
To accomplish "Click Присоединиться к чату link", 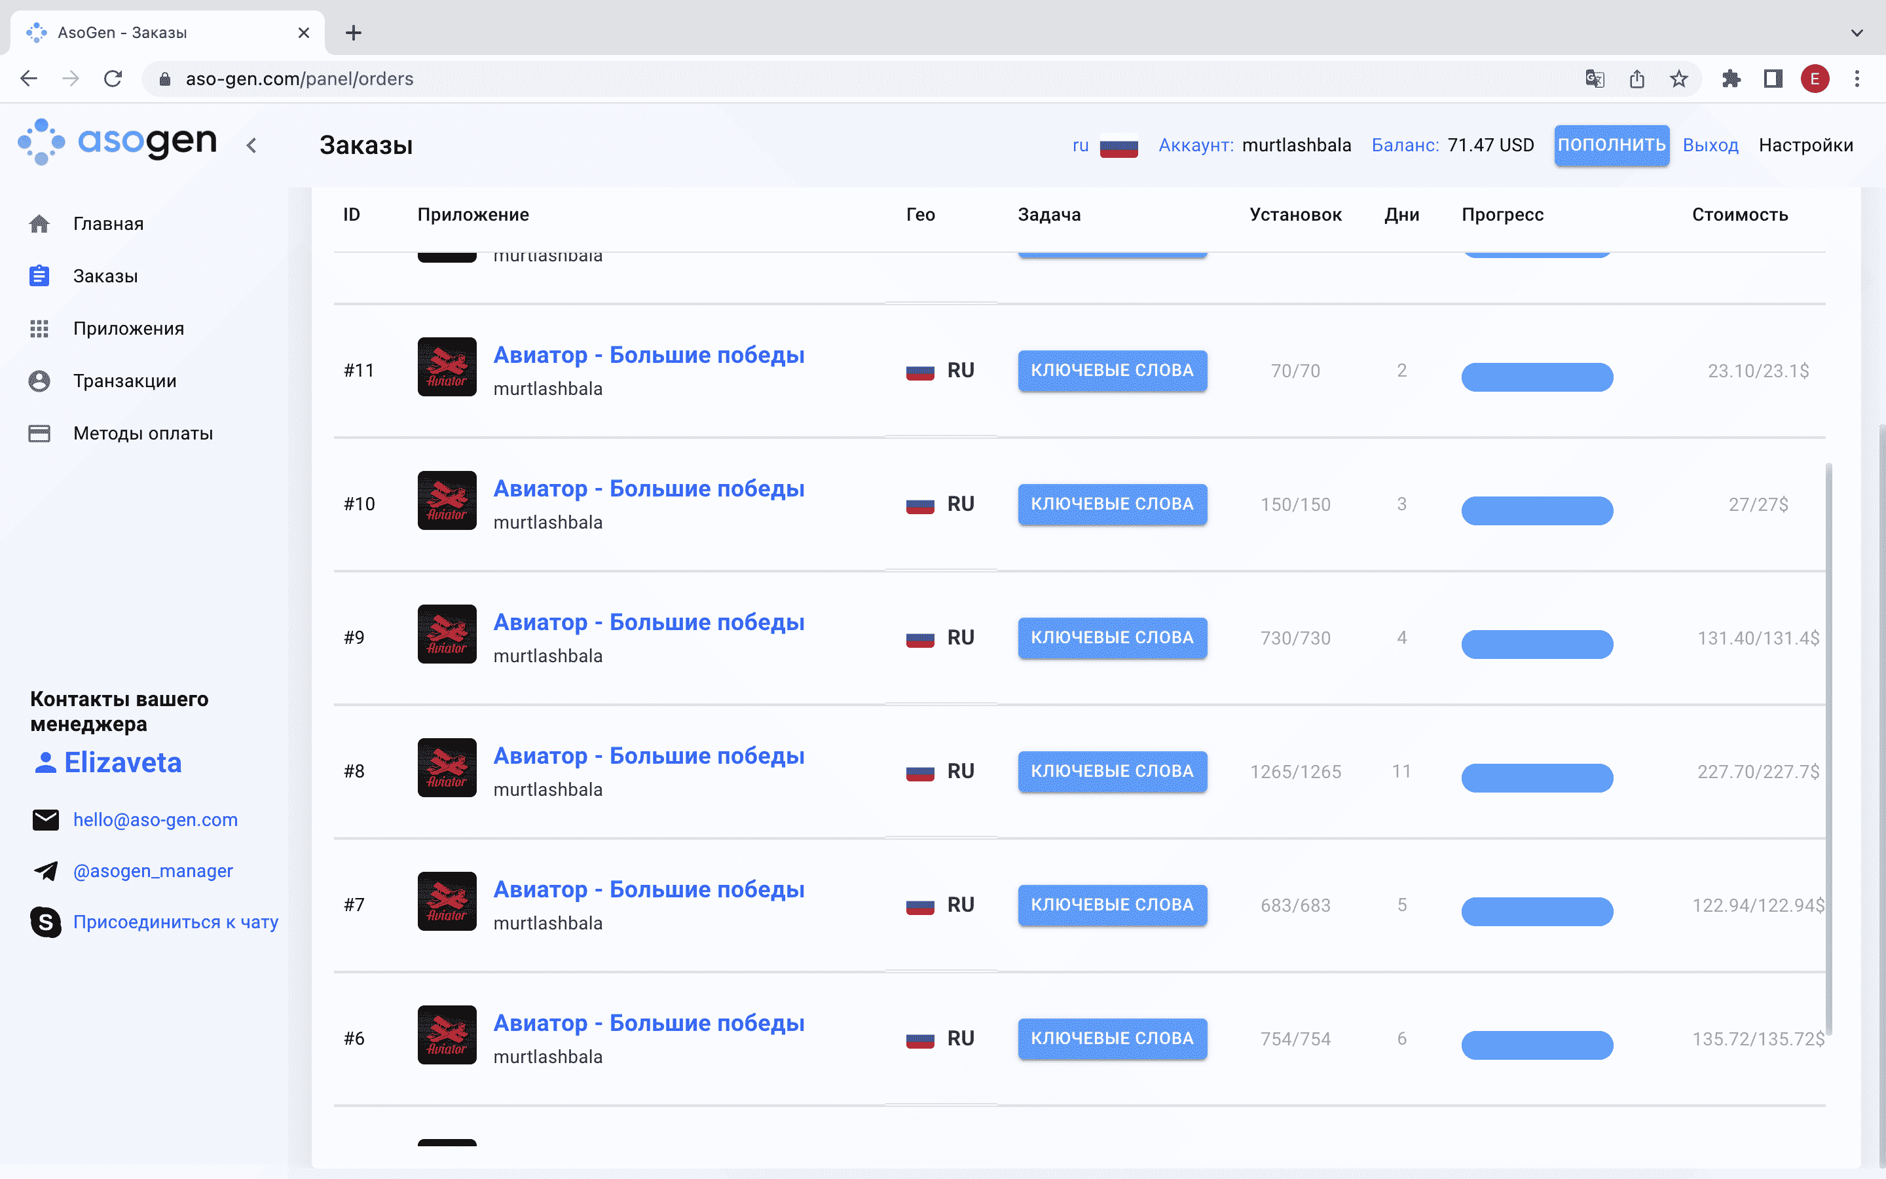I will pyautogui.click(x=176, y=922).
